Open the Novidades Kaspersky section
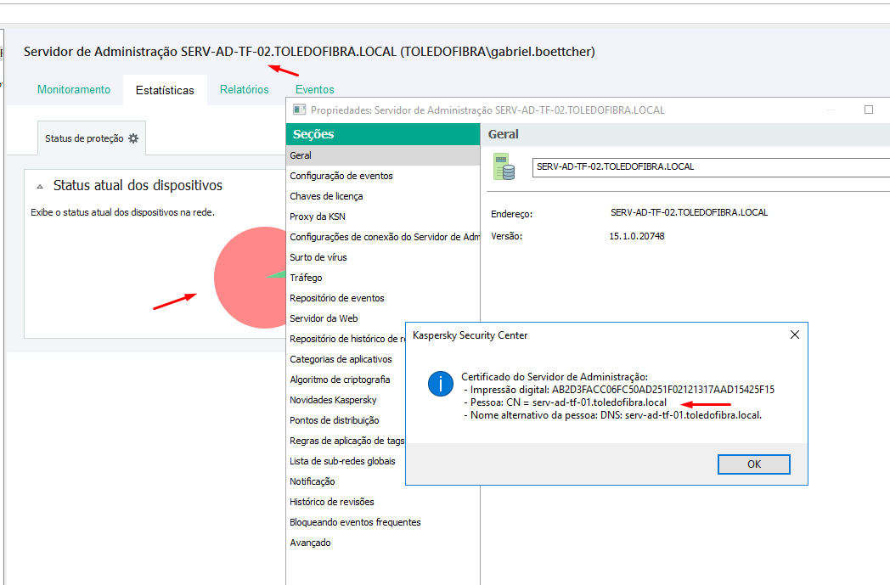 [346, 400]
